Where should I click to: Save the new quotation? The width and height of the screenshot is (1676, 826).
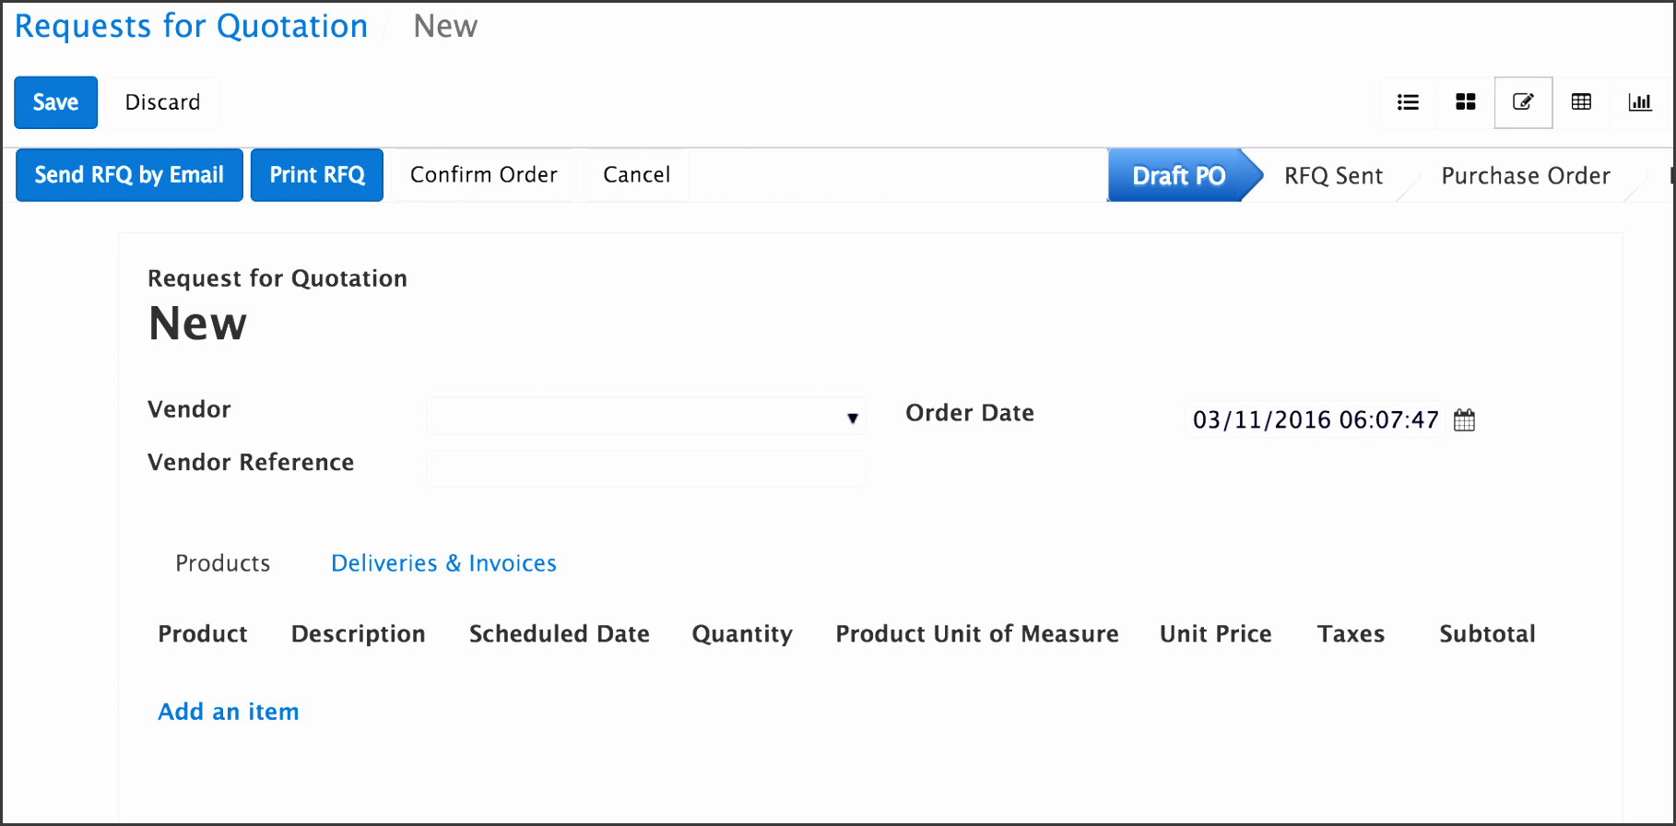pos(55,102)
